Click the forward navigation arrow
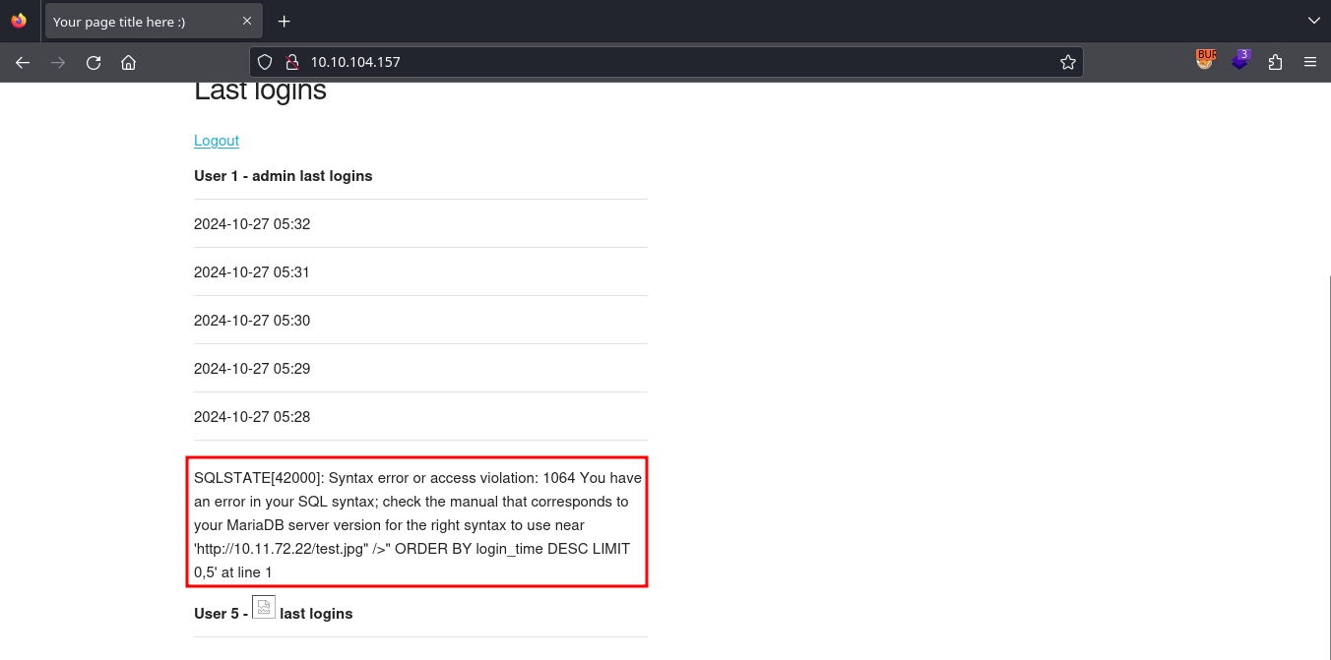The height and width of the screenshot is (660, 1331). (58, 62)
